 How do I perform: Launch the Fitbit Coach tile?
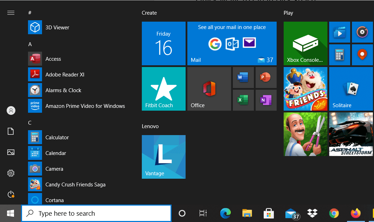tap(164, 89)
